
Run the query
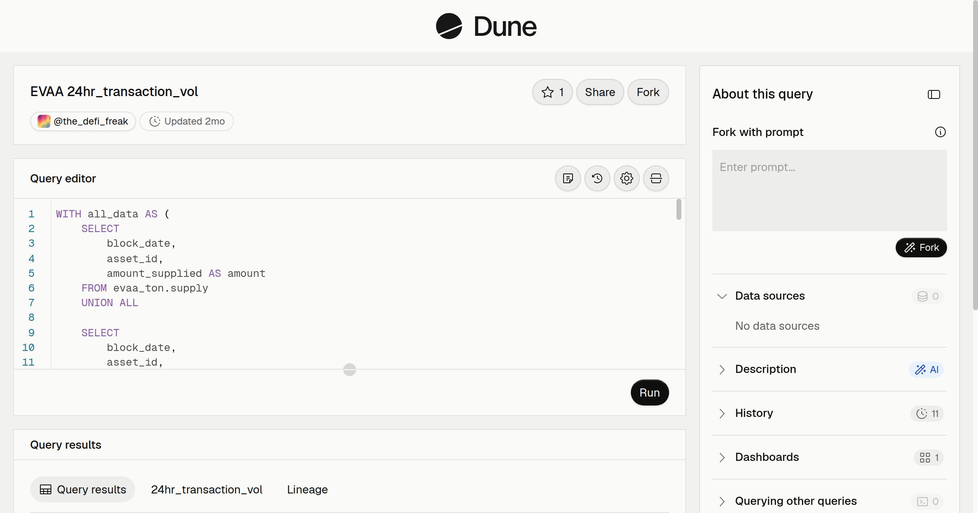point(650,392)
